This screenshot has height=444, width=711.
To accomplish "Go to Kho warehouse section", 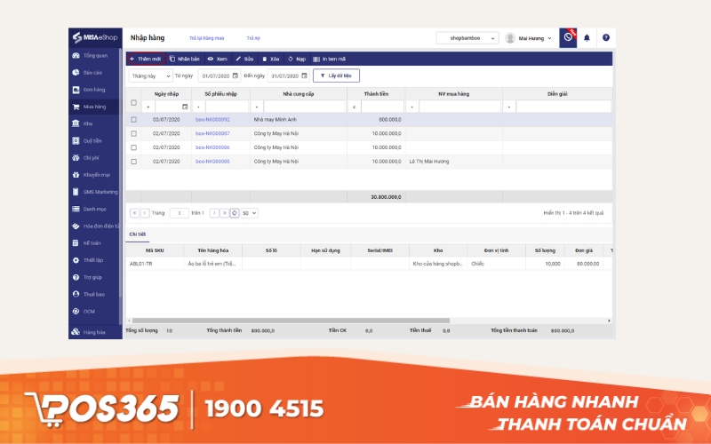I will [88, 123].
